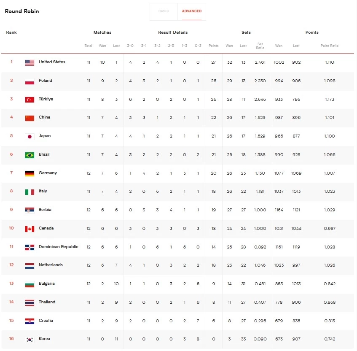Click the Canada flag icon

[x=29, y=228]
